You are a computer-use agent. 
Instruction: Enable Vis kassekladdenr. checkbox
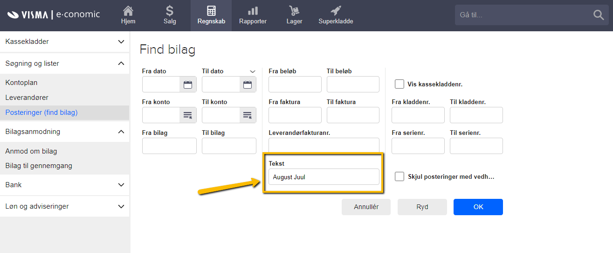tap(399, 84)
